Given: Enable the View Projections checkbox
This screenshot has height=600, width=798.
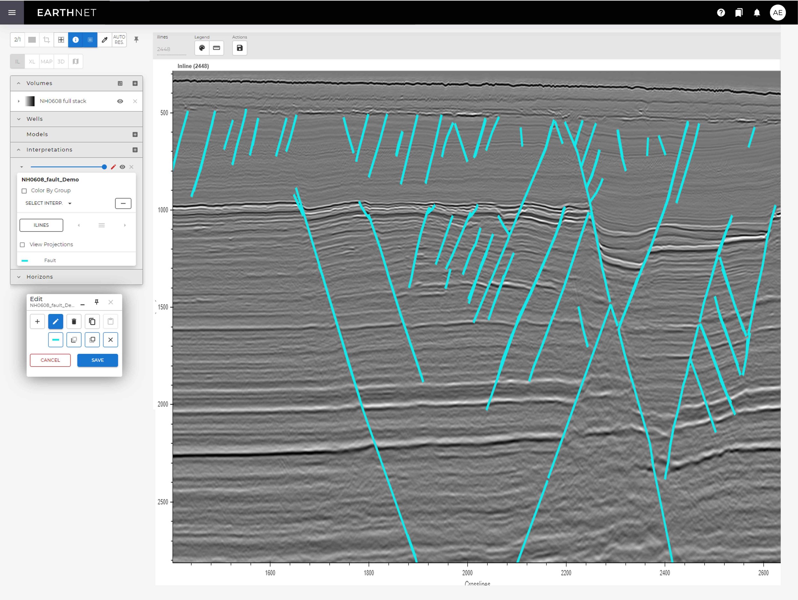Looking at the screenshot, I should click(x=23, y=245).
